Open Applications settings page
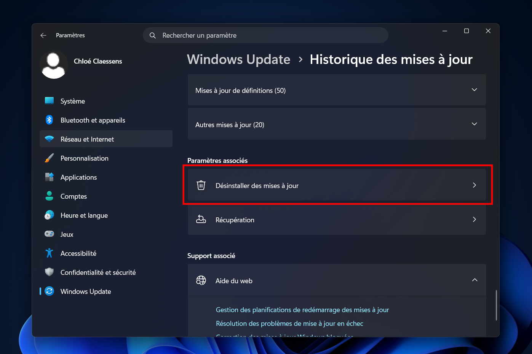 [106, 177]
